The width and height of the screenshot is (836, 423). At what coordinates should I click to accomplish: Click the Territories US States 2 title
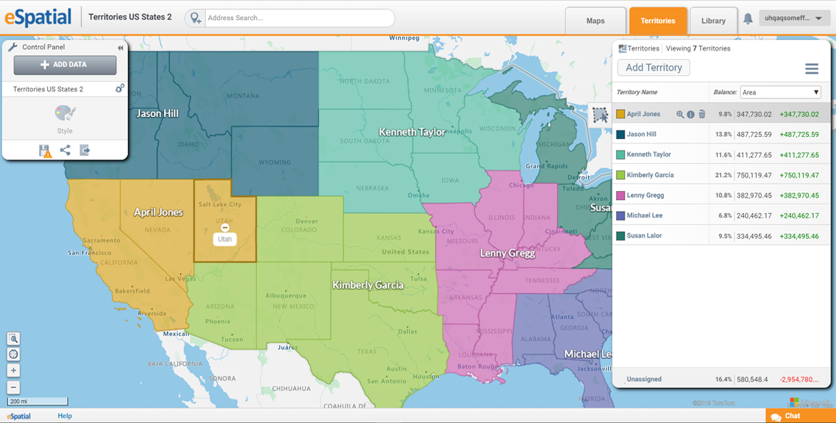(130, 17)
